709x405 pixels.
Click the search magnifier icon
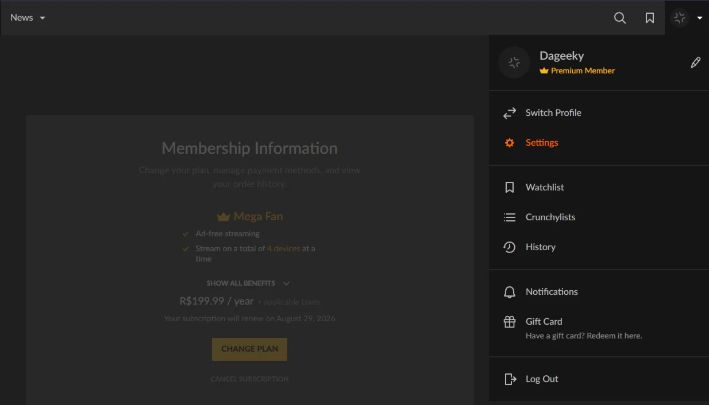click(620, 18)
